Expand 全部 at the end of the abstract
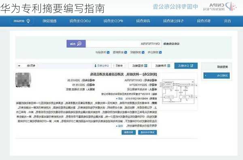 click(119, 126)
